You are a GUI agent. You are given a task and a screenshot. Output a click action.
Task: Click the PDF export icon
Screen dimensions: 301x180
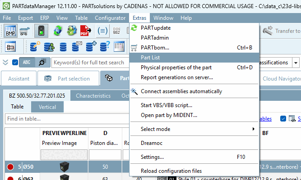pyautogui.click(x=85, y=31)
